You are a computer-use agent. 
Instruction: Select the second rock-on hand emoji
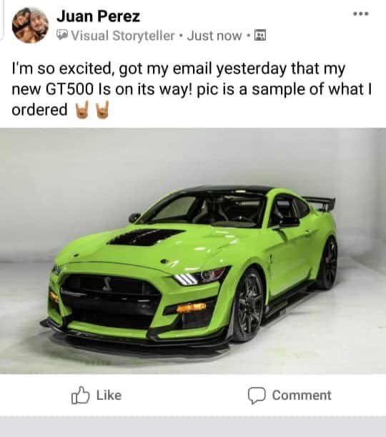click(x=102, y=109)
